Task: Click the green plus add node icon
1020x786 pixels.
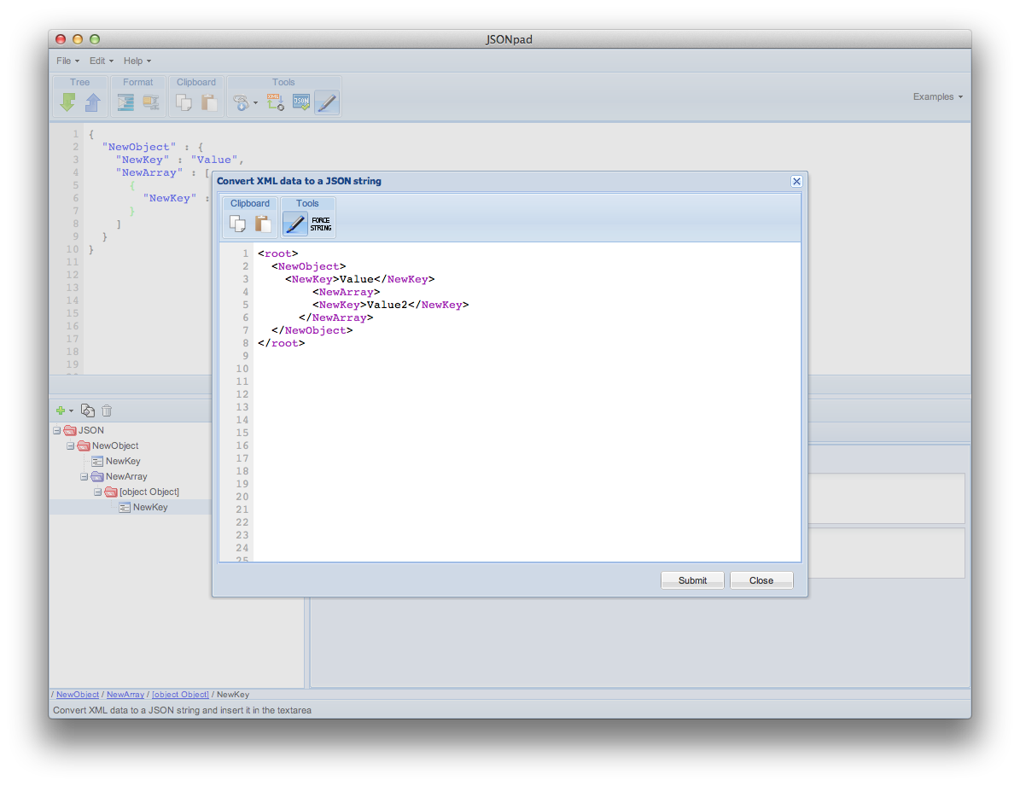Action: (61, 410)
